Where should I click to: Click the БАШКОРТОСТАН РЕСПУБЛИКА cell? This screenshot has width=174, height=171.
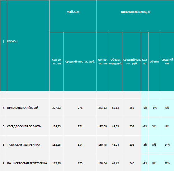(28, 163)
